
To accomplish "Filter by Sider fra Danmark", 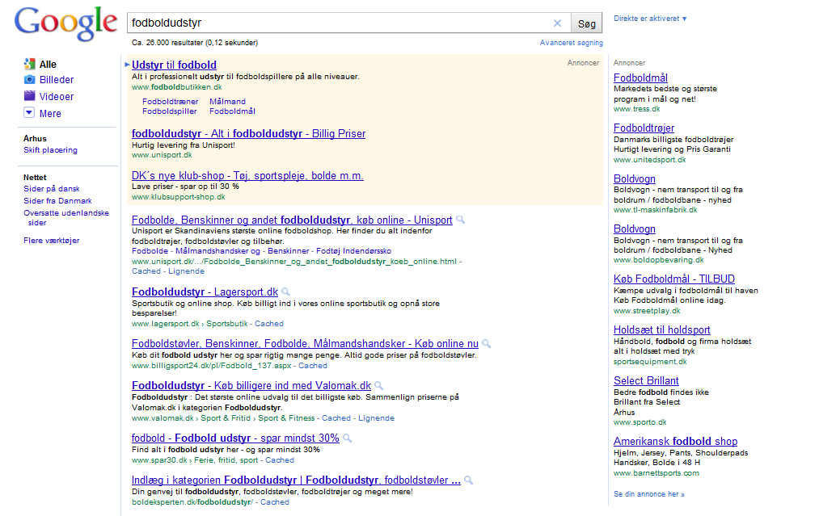I will coord(57,200).
